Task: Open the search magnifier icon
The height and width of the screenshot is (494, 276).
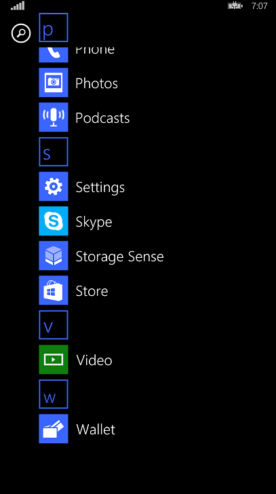Action: pyautogui.click(x=21, y=33)
